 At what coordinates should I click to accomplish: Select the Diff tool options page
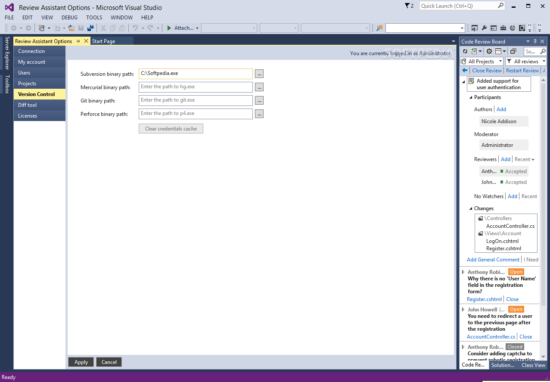pos(40,105)
